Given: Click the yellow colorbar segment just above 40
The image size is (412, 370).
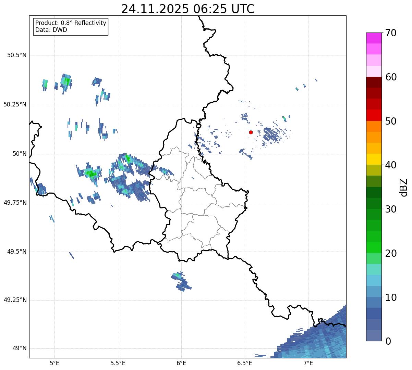Looking at the screenshot, I should pos(374,159).
